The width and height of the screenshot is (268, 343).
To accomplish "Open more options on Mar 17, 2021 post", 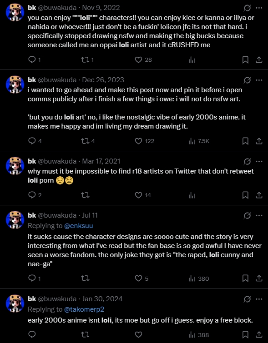I will click(x=259, y=161).
